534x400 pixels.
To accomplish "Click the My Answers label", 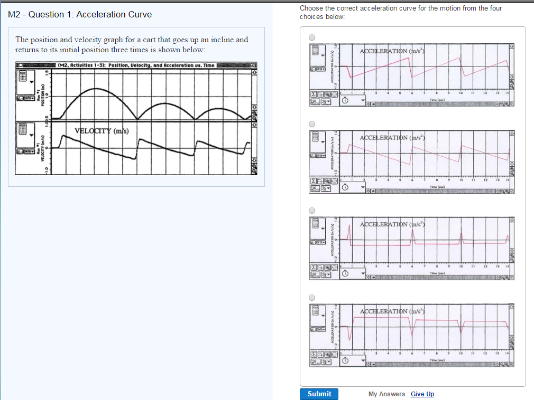I will [386, 394].
